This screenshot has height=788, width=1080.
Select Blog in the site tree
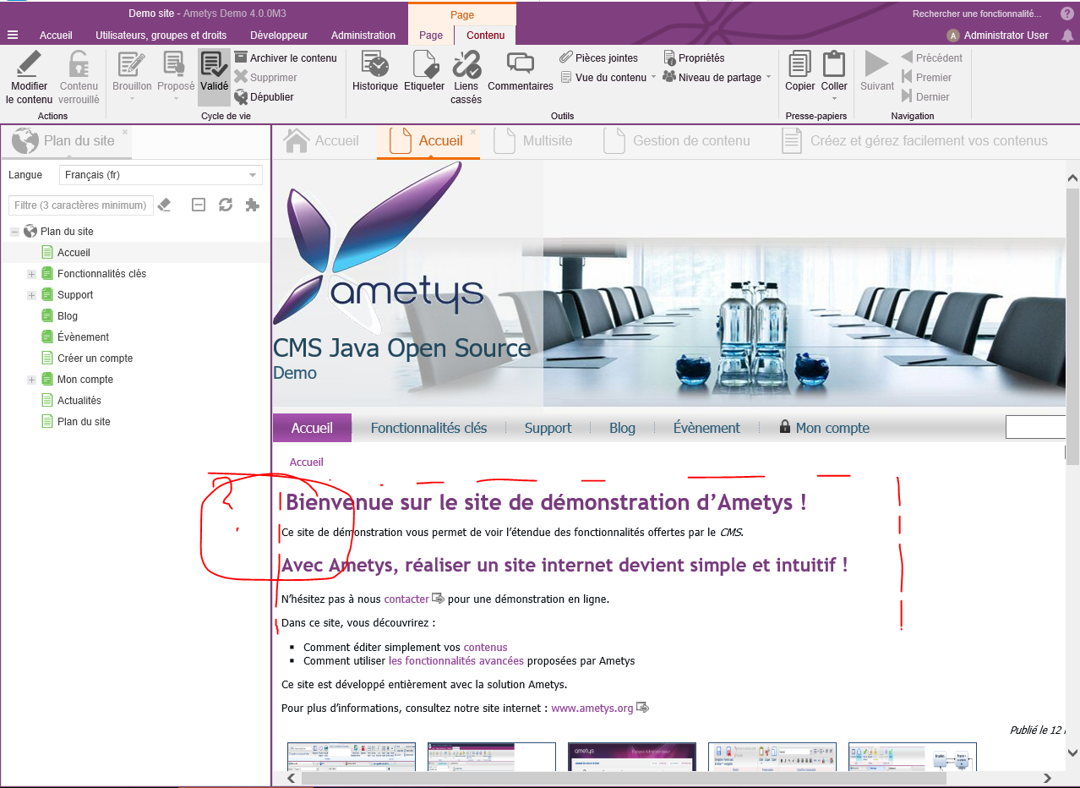(x=68, y=316)
